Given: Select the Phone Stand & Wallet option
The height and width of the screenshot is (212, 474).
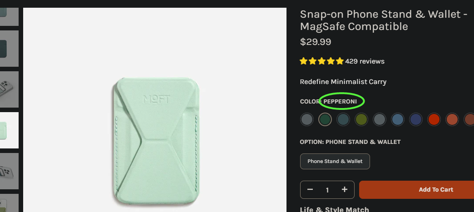Looking at the screenshot, I should point(335,161).
